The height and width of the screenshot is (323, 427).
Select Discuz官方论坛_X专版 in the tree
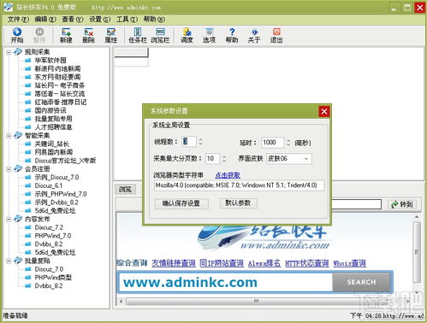[x=65, y=161]
